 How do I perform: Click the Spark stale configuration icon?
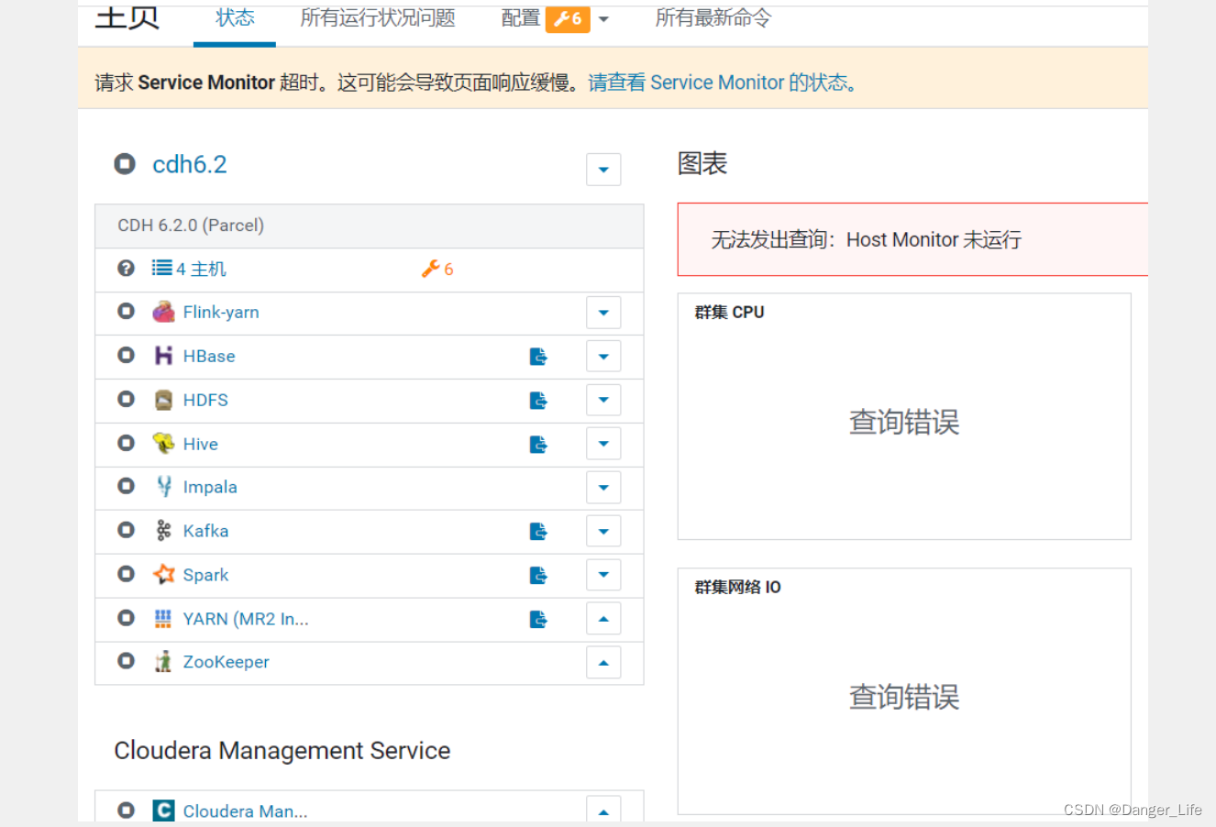539,576
